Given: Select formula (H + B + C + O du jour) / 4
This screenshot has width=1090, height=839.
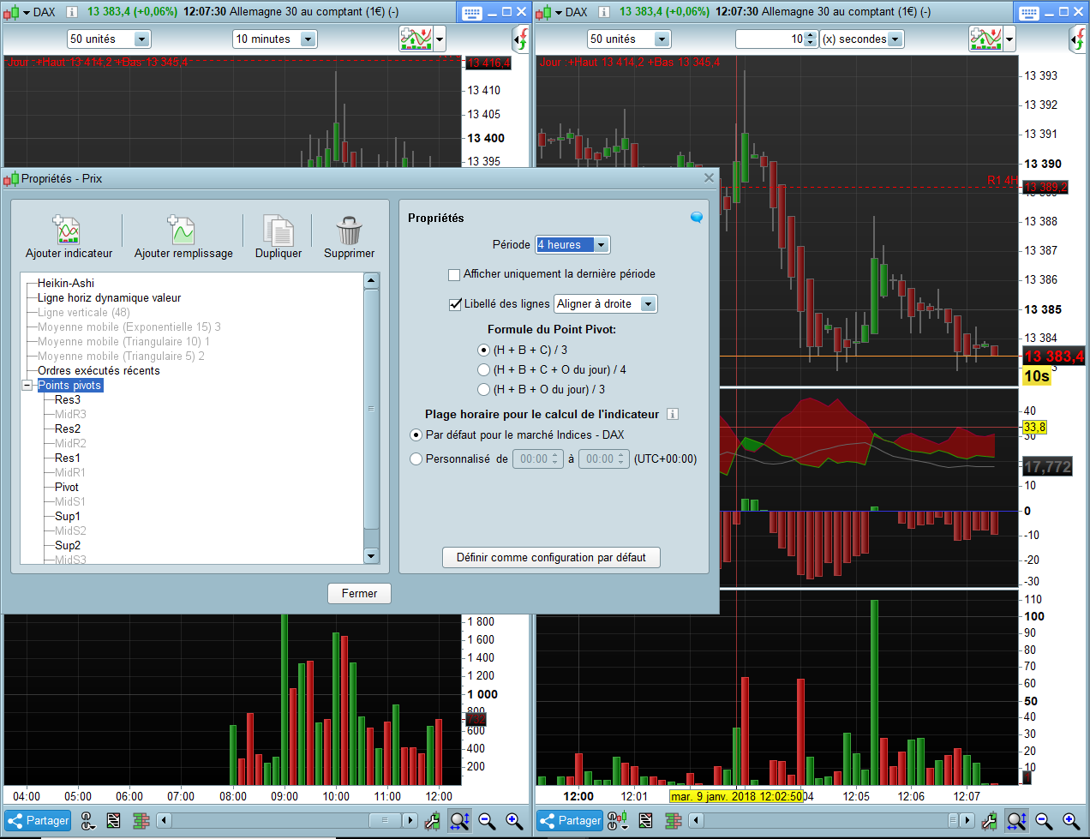Looking at the screenshot, I should 484,369.
